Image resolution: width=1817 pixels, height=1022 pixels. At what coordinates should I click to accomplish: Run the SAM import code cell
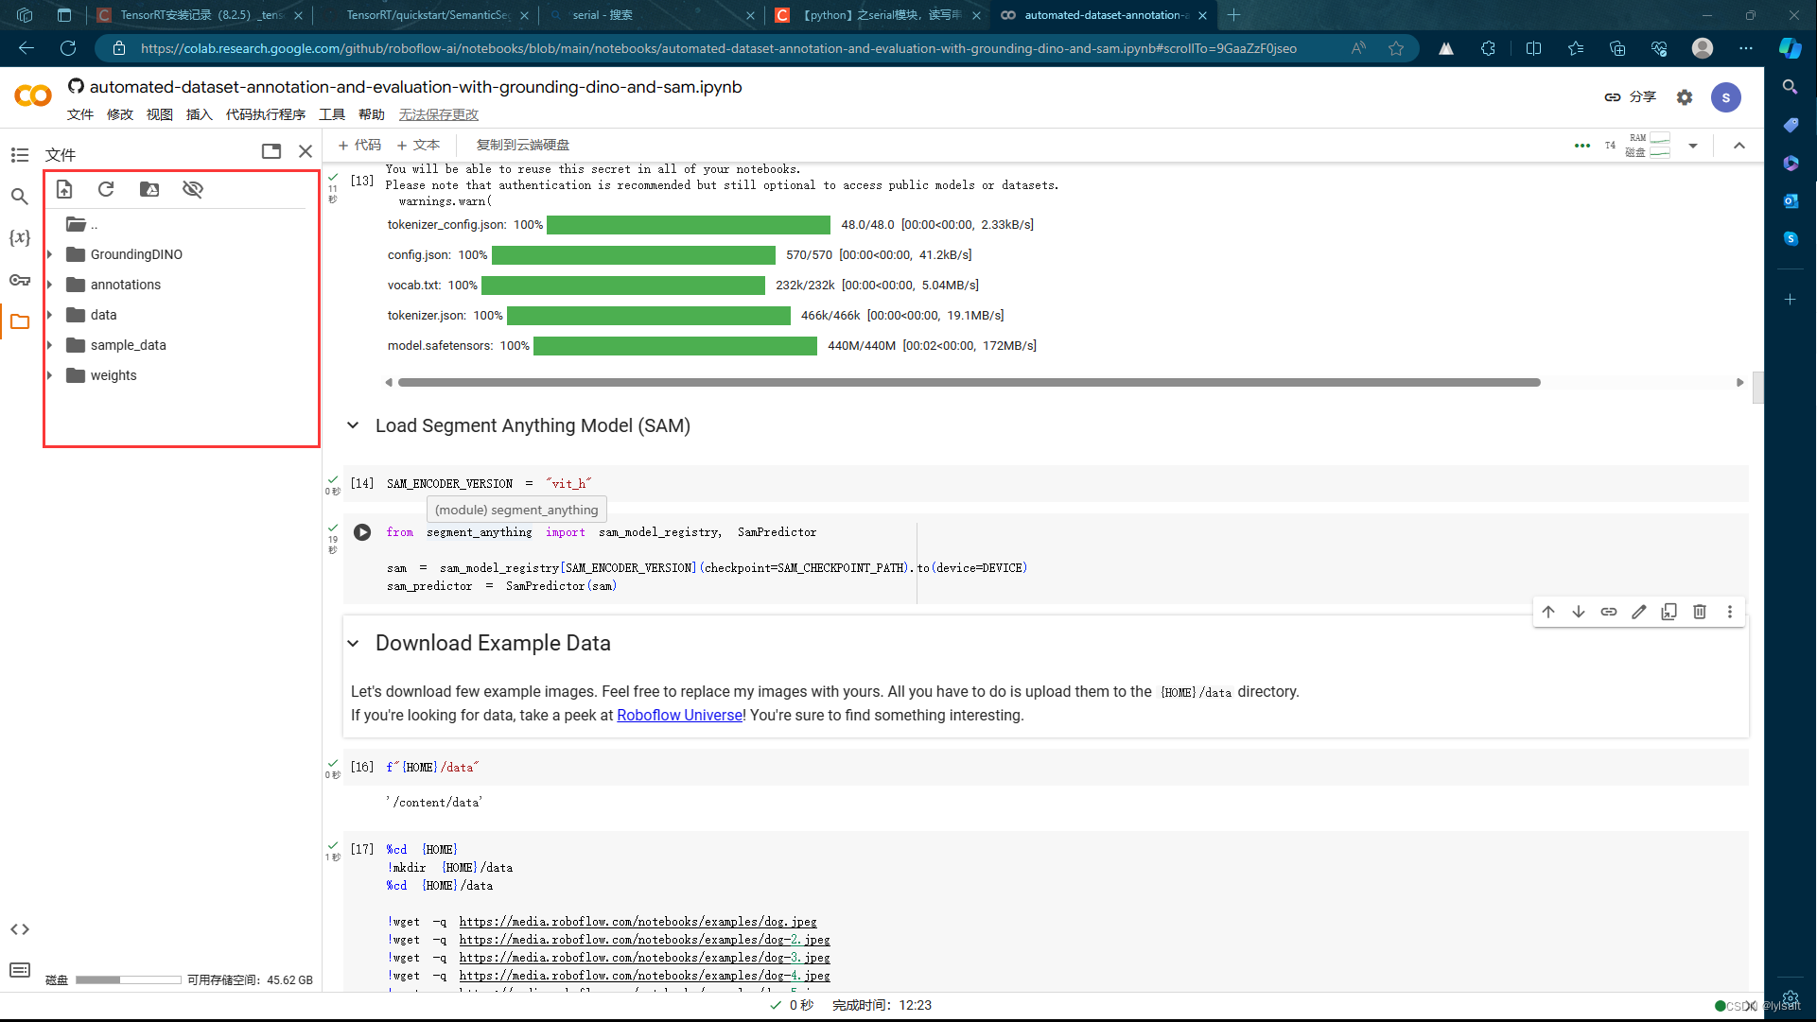[362, 532]
